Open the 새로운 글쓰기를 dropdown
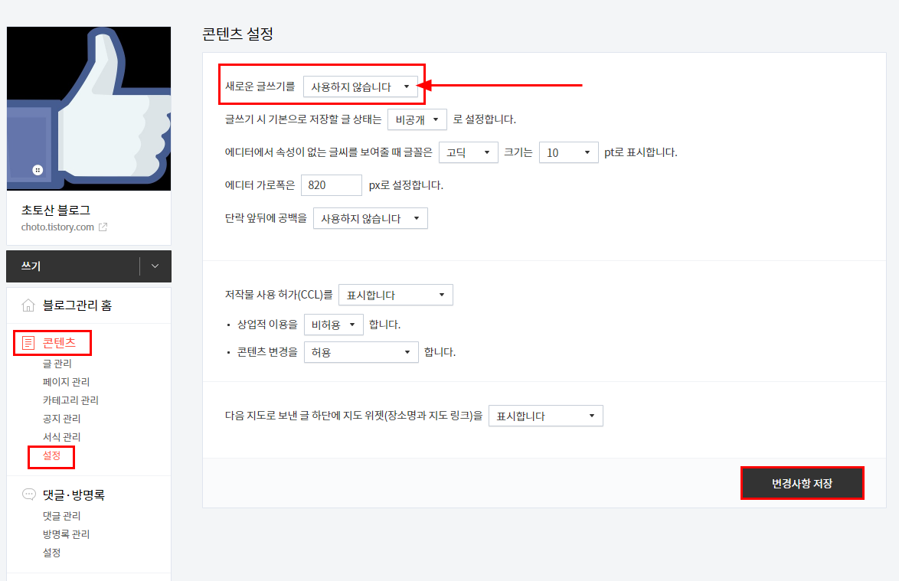Screen dimensions: 899x581 click(360, 86)
